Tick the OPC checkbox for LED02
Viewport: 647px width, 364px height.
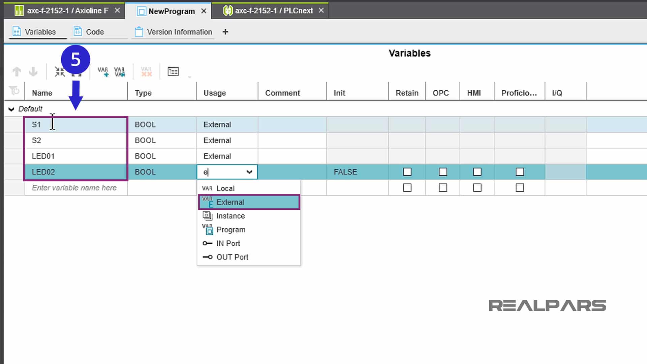coord(443,172)
